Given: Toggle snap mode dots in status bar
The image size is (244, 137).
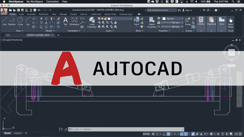Looking at the screenshot, I should pos(157,134).
